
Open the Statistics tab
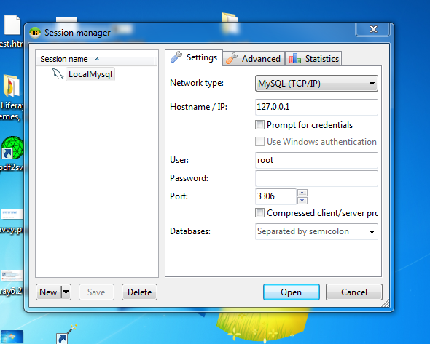[313, 59]
